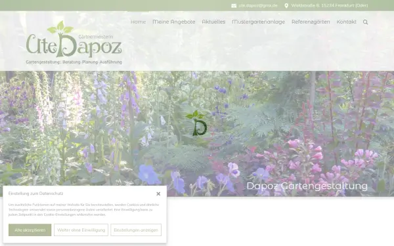Viewport: 394px width, 246px height.
Task: Go to Home menu item
Action: point(138,22)
